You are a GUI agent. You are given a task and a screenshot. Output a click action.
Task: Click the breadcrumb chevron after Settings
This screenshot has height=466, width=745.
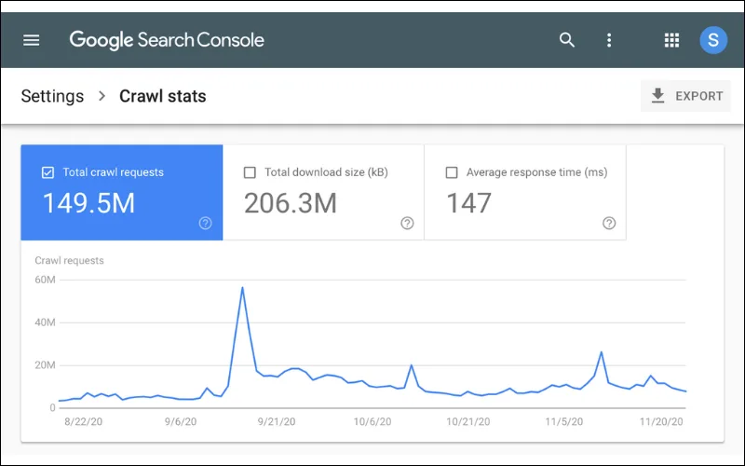tap(102, 96)
